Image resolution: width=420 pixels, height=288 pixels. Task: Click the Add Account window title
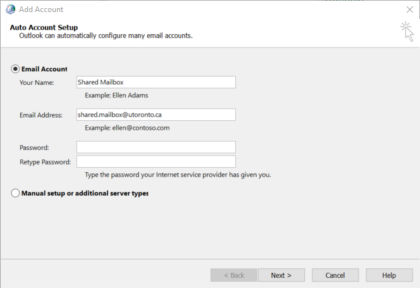pos(41,9)
